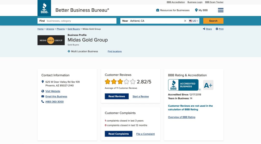Click the BBB Accredited Business seal

(183, 85)
